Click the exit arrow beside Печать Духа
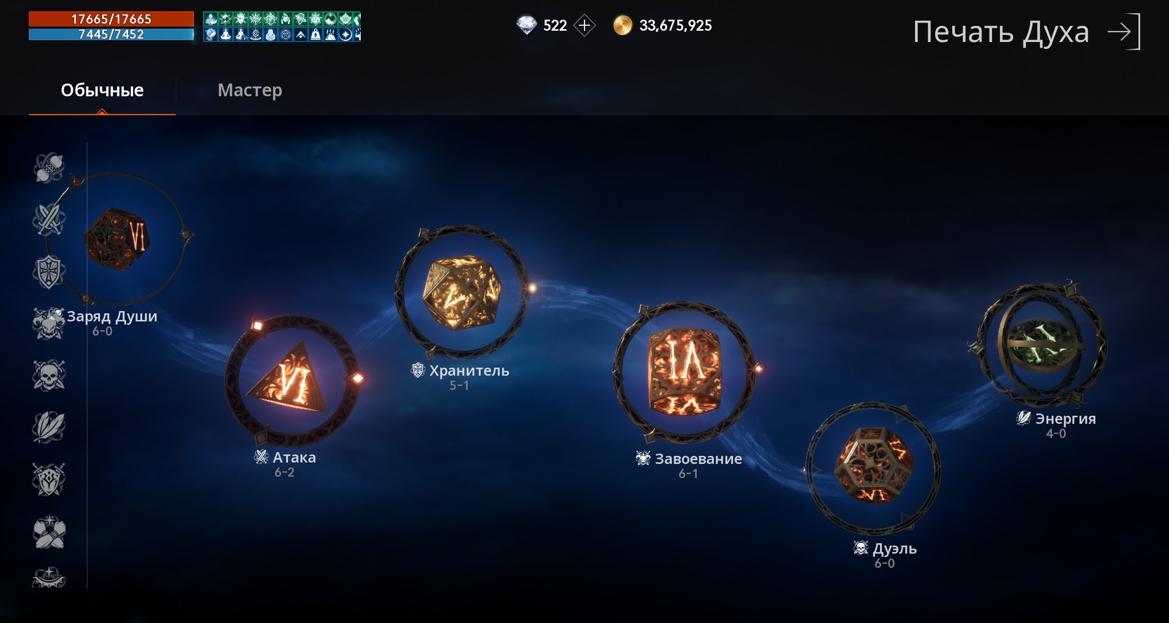1169x623 pixels. (1124, 32)
